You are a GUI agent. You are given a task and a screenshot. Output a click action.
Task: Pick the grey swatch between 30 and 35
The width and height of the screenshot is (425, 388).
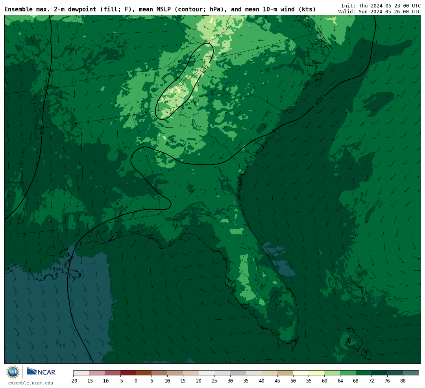[238, 373]
